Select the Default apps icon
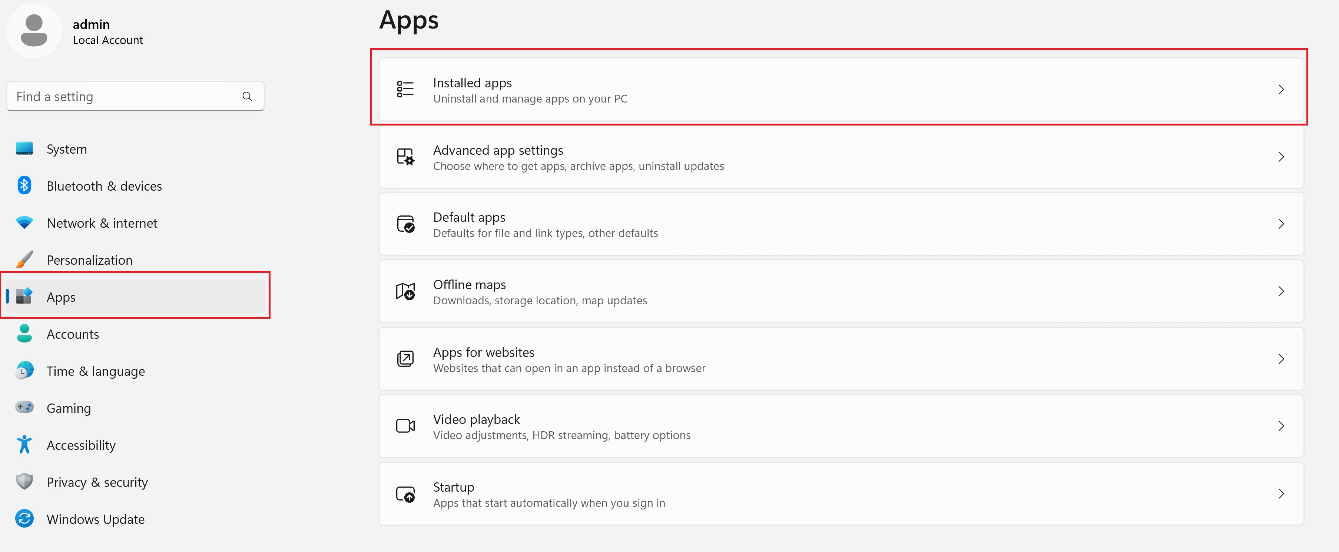 pos(405,224)
